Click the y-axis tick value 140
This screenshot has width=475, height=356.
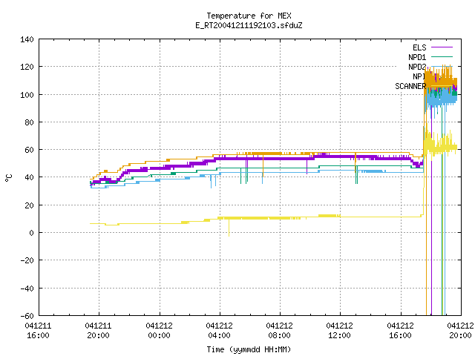(x=27, y=39)
